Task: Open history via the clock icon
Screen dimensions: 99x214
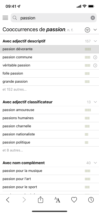Action: [91, 200]
